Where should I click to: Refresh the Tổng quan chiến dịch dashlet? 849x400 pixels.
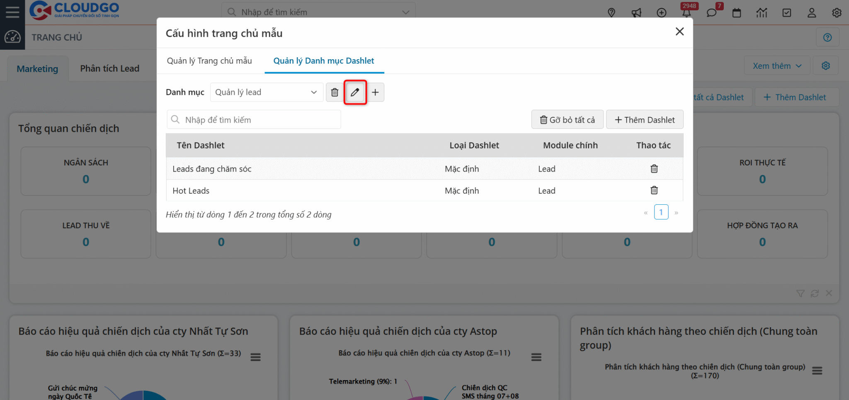tap(815, 293)
